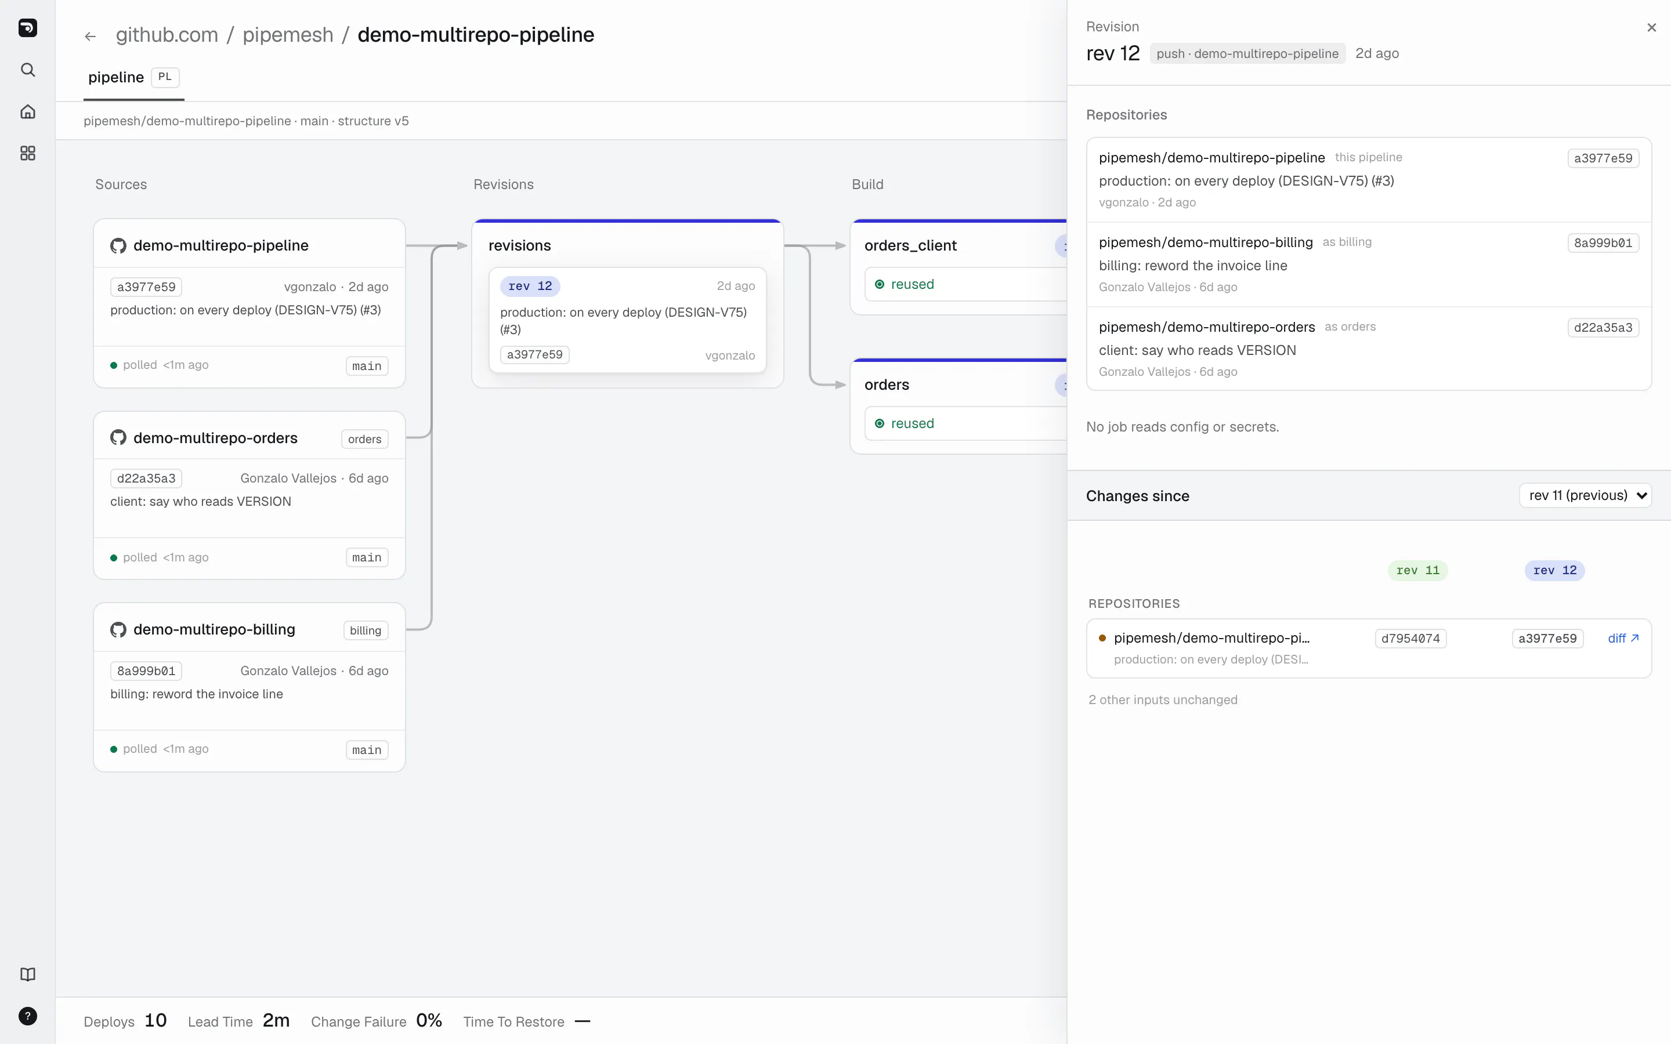Click the rev 11 green badge
This screenshot has height=1044, width=1671.
tap(1417, 570)
